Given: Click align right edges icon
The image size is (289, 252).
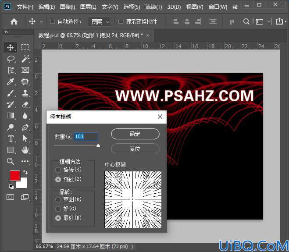Looking at the screenshot, I should click(198, 21).
